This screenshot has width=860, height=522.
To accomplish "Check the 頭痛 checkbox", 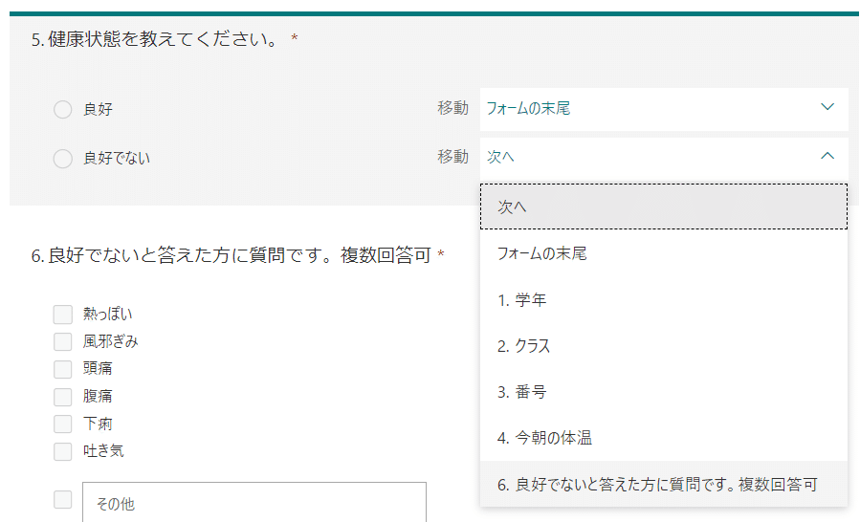I will [x=62, y=369].
